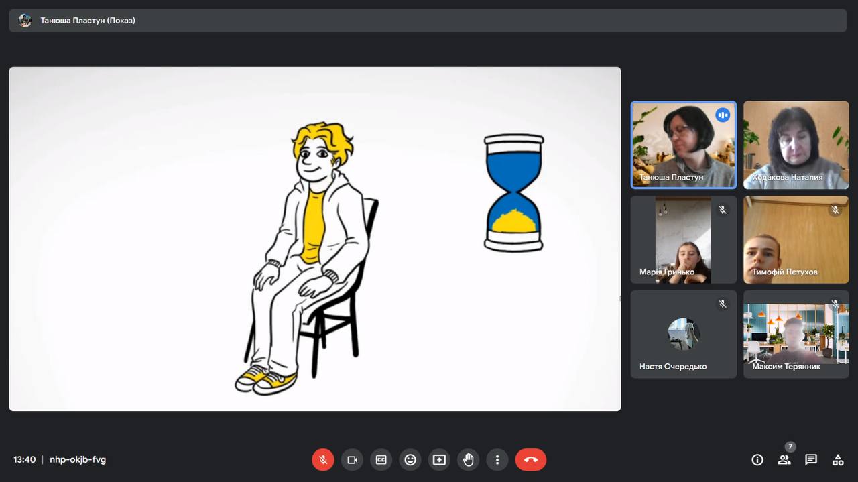Show the participants list icon
The width and height of the screenshot is (858, 482).
(x=784, y=460)
